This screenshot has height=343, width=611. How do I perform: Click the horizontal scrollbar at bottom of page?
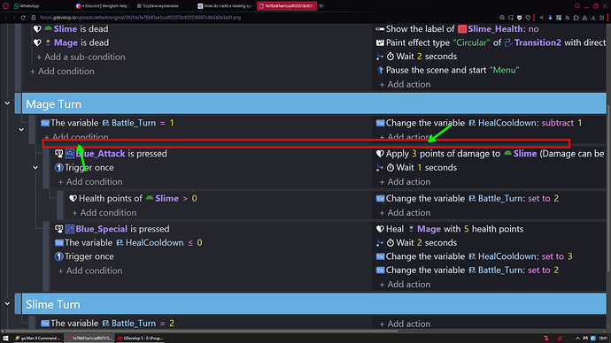[x=201, y=331]
